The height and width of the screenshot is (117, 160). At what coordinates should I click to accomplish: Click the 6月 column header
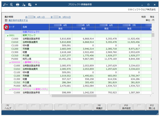coord(106,25)
